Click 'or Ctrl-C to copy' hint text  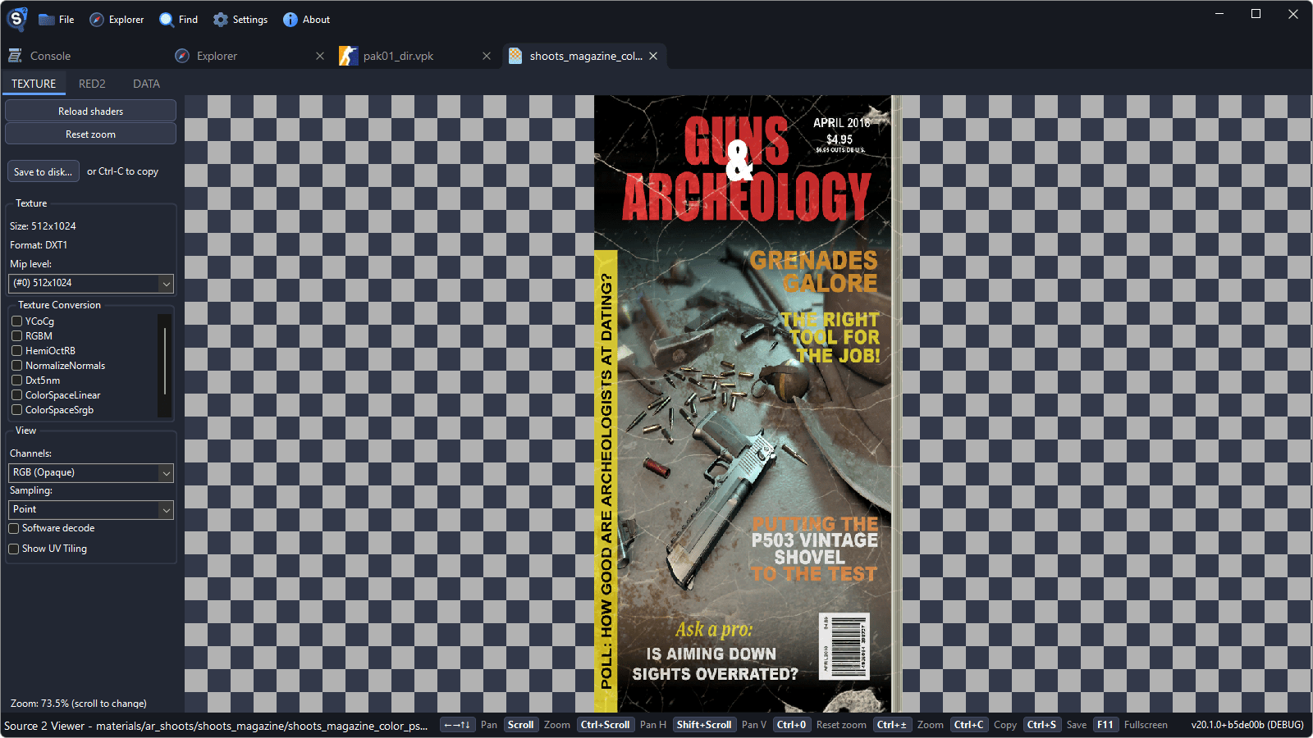click(122, 171)
